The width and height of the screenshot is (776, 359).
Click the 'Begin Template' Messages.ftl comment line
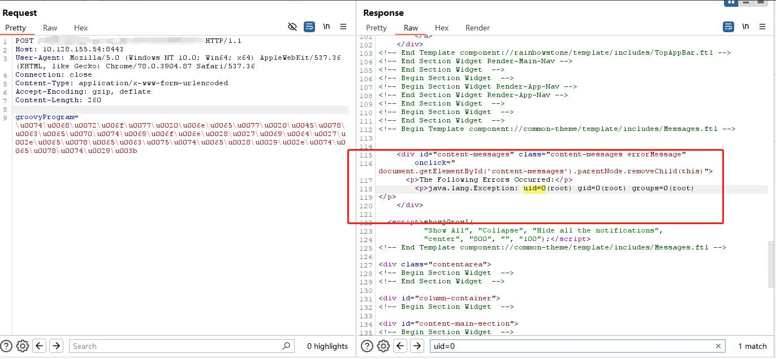pyautogui.click(x=557, y=129)
